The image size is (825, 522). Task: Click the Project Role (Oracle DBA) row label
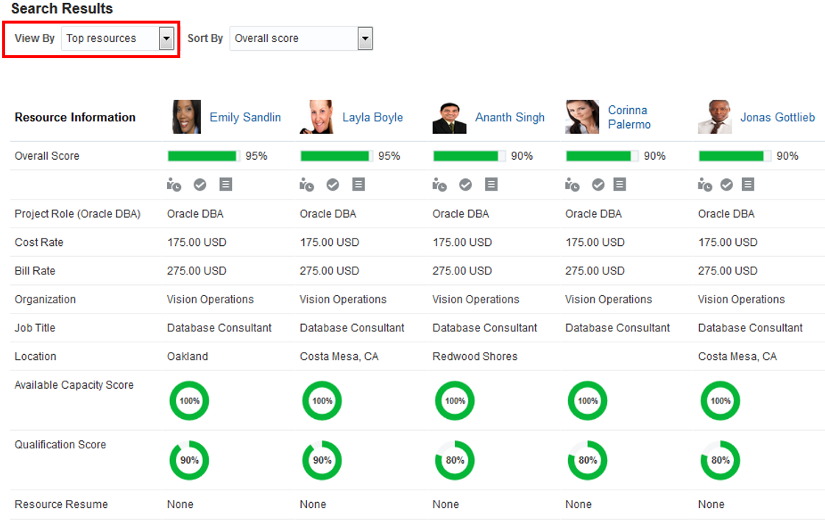pyautogui.click(x=77, y=214)
